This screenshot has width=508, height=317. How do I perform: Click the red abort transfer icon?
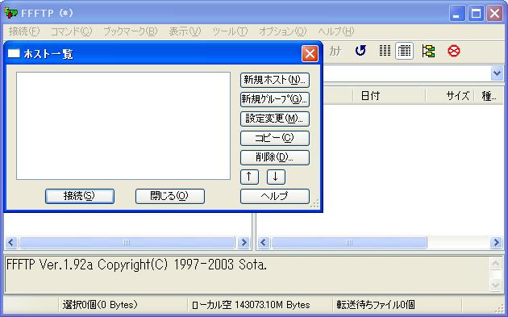pyautogui.click(x=453, y=51)
